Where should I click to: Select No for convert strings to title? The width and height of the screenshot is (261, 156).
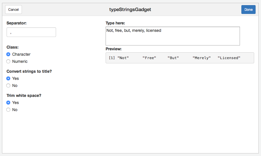(8, 86)
